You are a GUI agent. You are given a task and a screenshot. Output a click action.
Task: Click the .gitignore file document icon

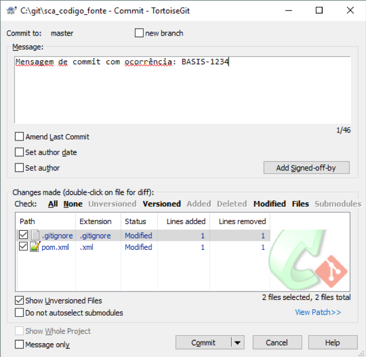[35, 235]
